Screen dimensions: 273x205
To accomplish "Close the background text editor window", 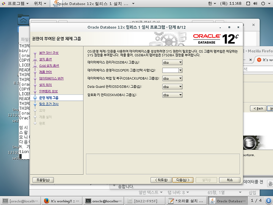I will [254, 25].
